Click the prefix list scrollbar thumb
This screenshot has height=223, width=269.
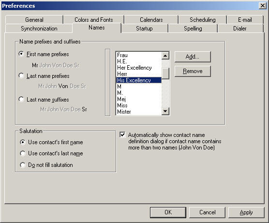click(165, 74)
